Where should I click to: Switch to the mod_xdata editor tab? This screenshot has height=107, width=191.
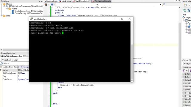point(65,1)
